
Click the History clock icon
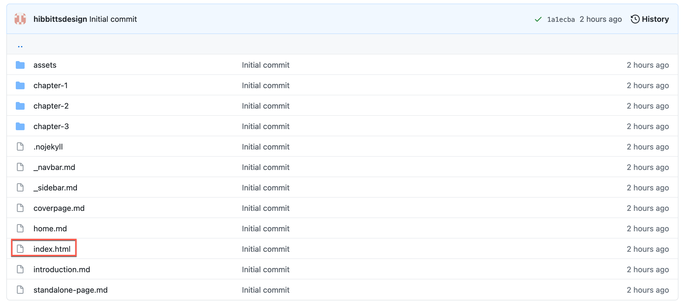[x=635, y=19]
